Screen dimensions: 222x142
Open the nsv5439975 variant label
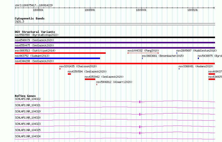point(210,56)
